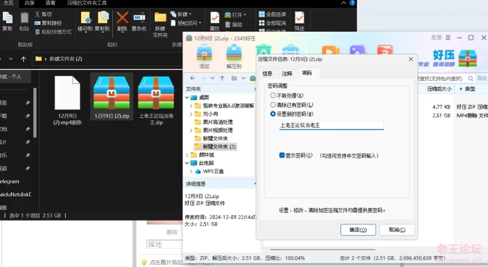Image resolution: width=488 pixels, height=267 pixels.
Task: Select the 12月9日 (2).mp4删除 file in Explorer
Action: [67, 100]
